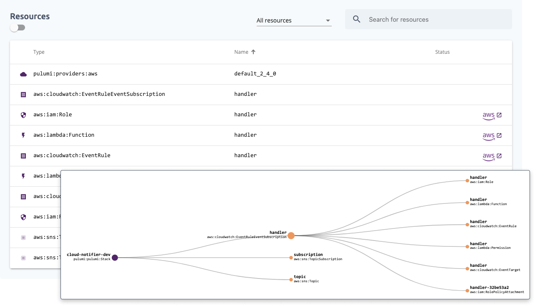This screenshot has width=535, height=306.
Task: Click the subscription TopicSubscription graph node
Action: pos(291,258)
